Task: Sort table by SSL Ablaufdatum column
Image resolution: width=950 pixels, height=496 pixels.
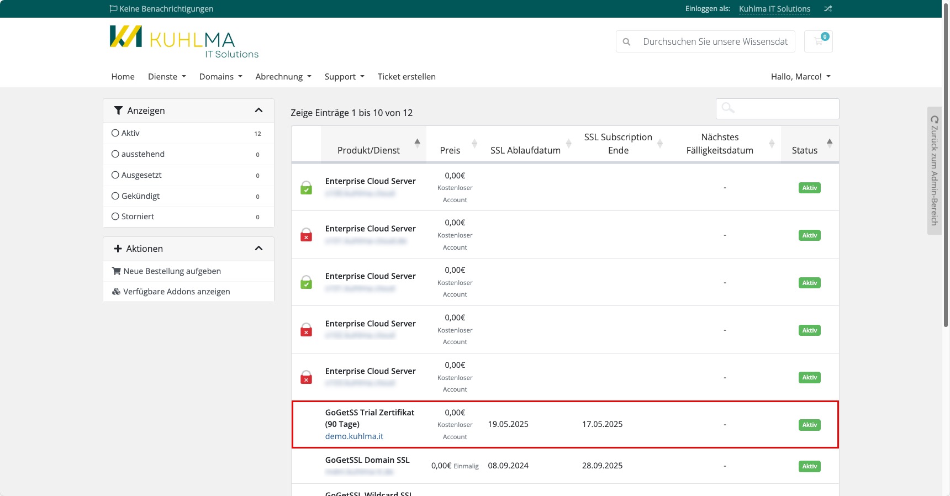Action: pos(530,144)
